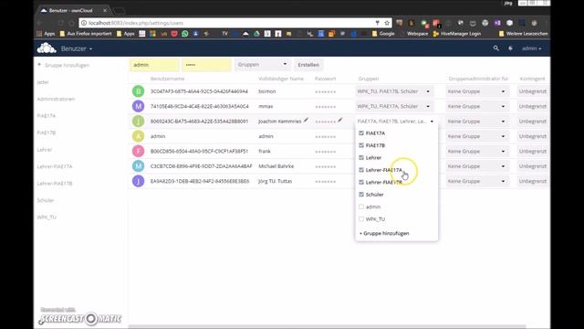Click Gruppe hinzufügen in sidebar
This screenshot has height=329, width=584.
coord(63,65)
